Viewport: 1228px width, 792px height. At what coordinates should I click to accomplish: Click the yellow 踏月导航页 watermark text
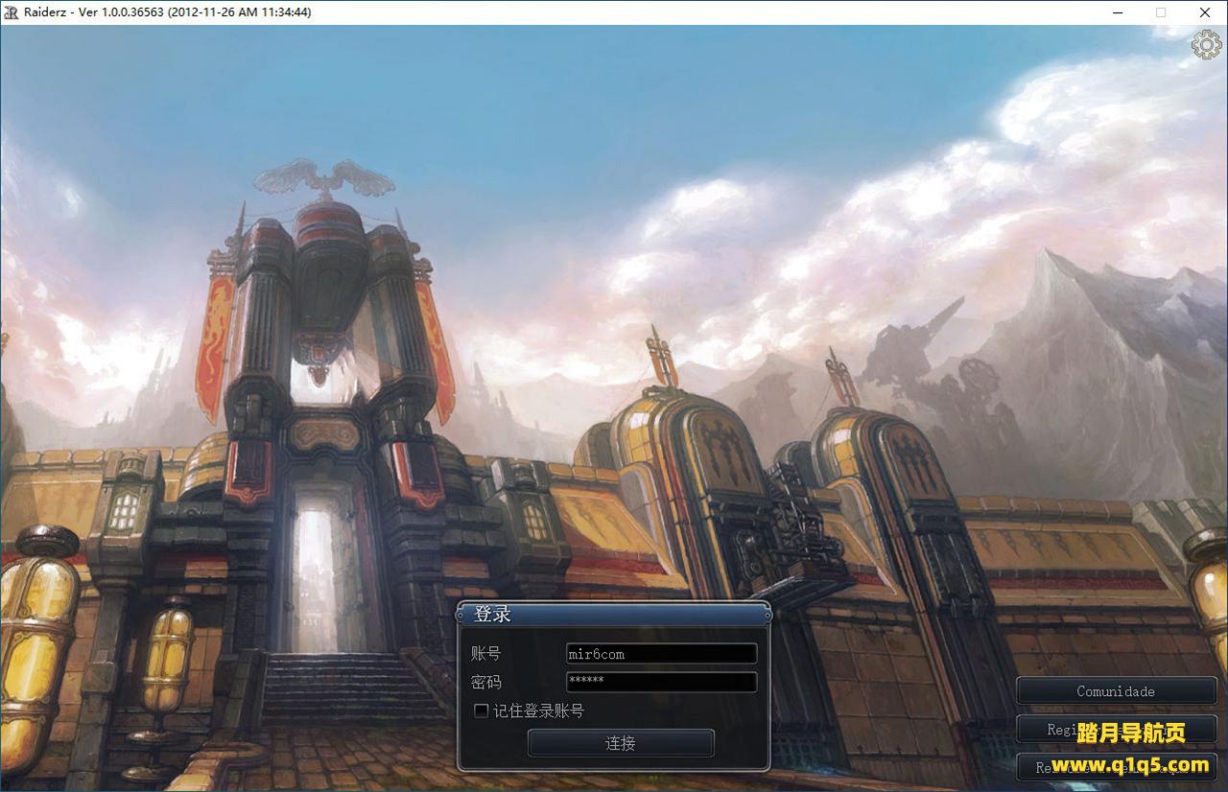pos(1131,734)
